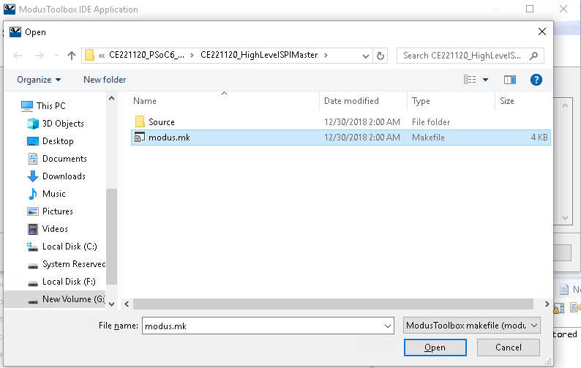
Task: Open System Reserved drive in sidebar
Action: click(x=74, y=264)
